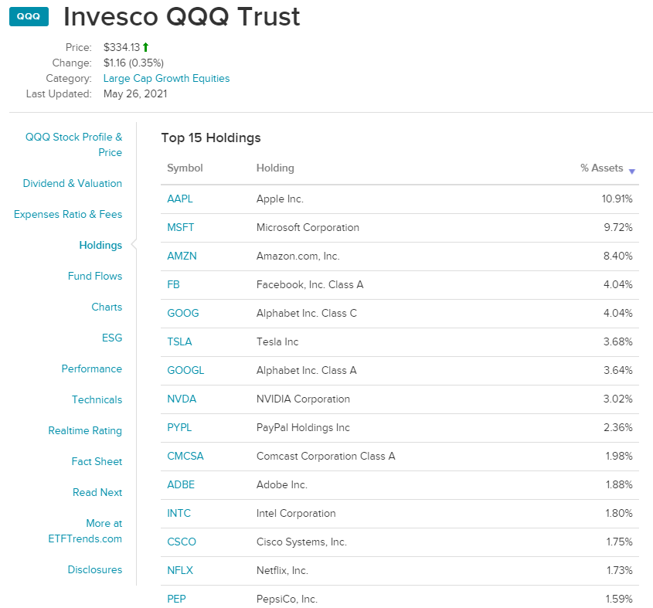Click the 9.72% Microsoft asset value

coord(618,227)
